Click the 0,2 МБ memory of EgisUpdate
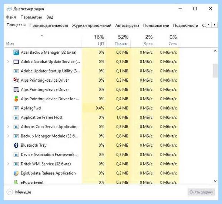The width and height of the screenshot is (222, 204). (122, 173)
